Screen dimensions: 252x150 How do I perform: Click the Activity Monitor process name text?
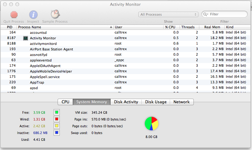click(43, 38)
